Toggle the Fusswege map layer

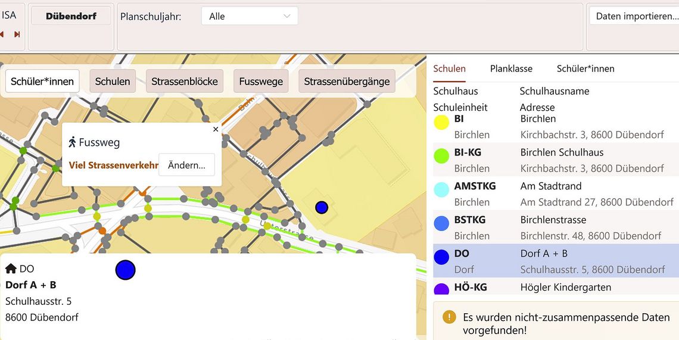pos(261,82)
